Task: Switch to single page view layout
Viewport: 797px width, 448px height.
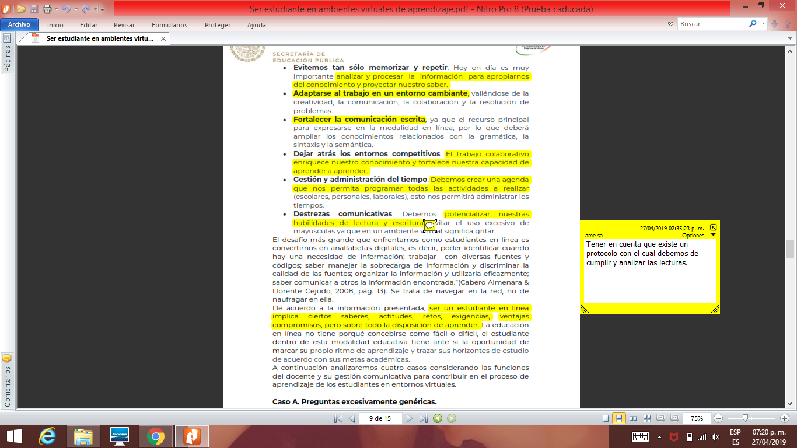Action: [x=606, y=418]
